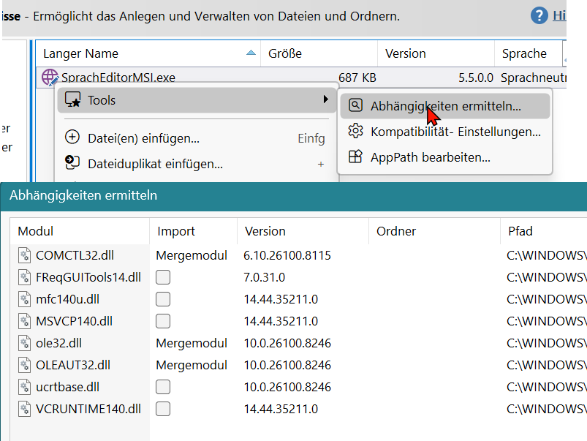Sort by the Modul column header
The height and width of the screenshot is (441, 587).
tap(36, 231)
